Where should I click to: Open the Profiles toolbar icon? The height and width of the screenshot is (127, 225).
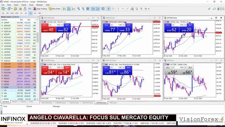(9, 9)
